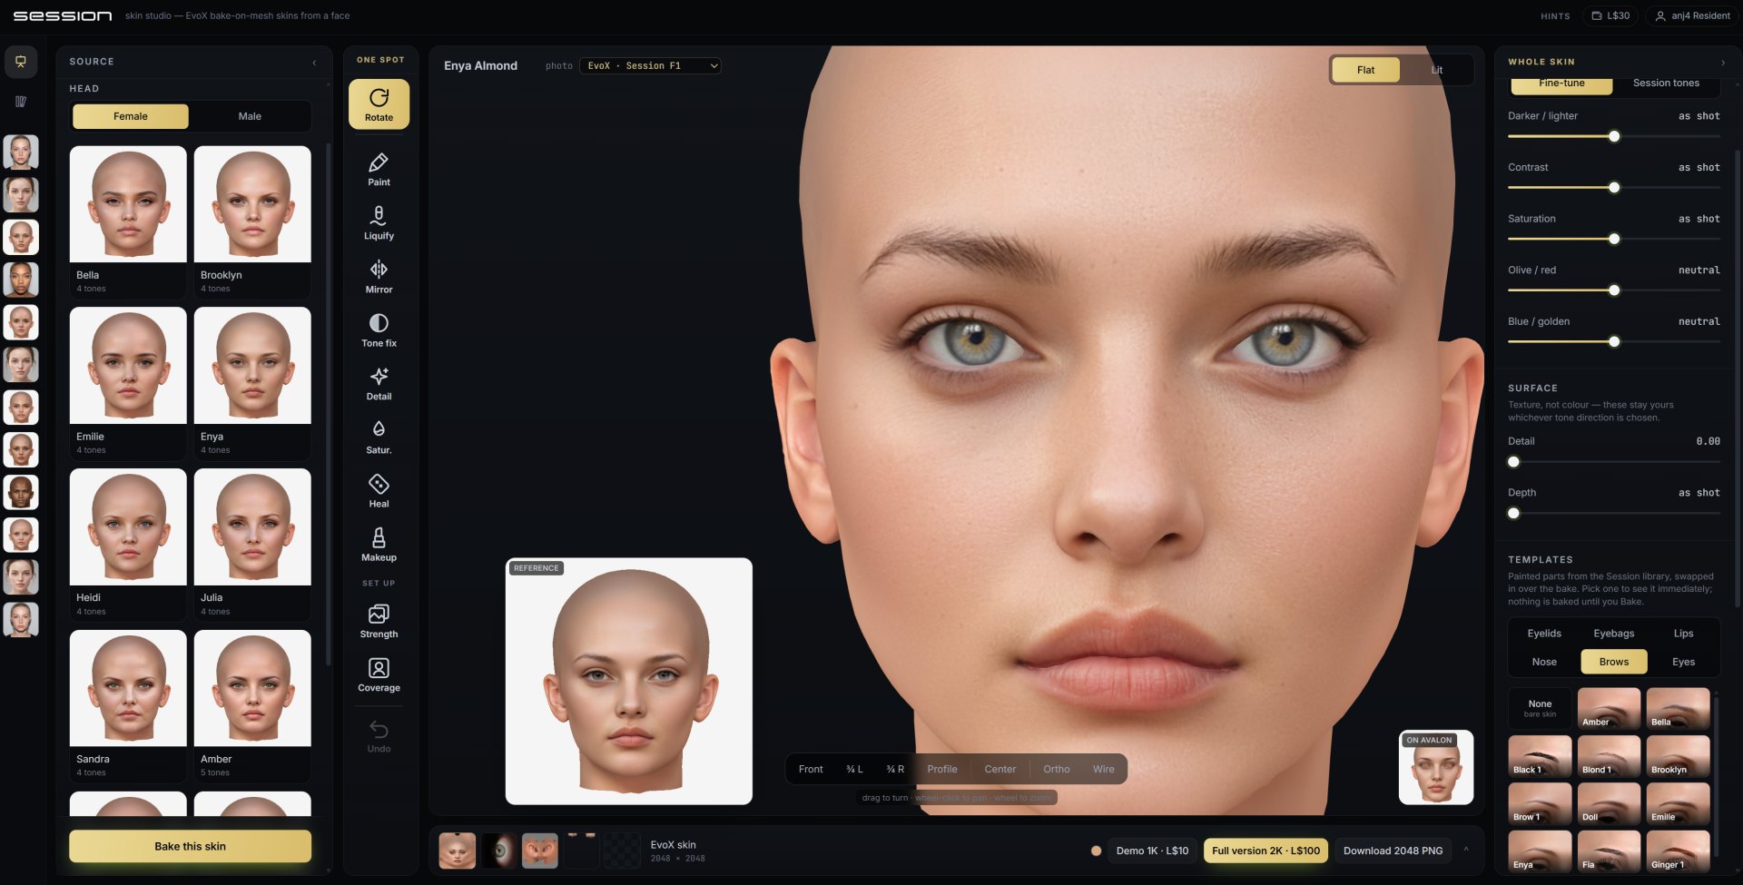Open the Tone fix tool
Image resolution: width=1743 pixels, height=885 pixels.
tap(379, 330)
